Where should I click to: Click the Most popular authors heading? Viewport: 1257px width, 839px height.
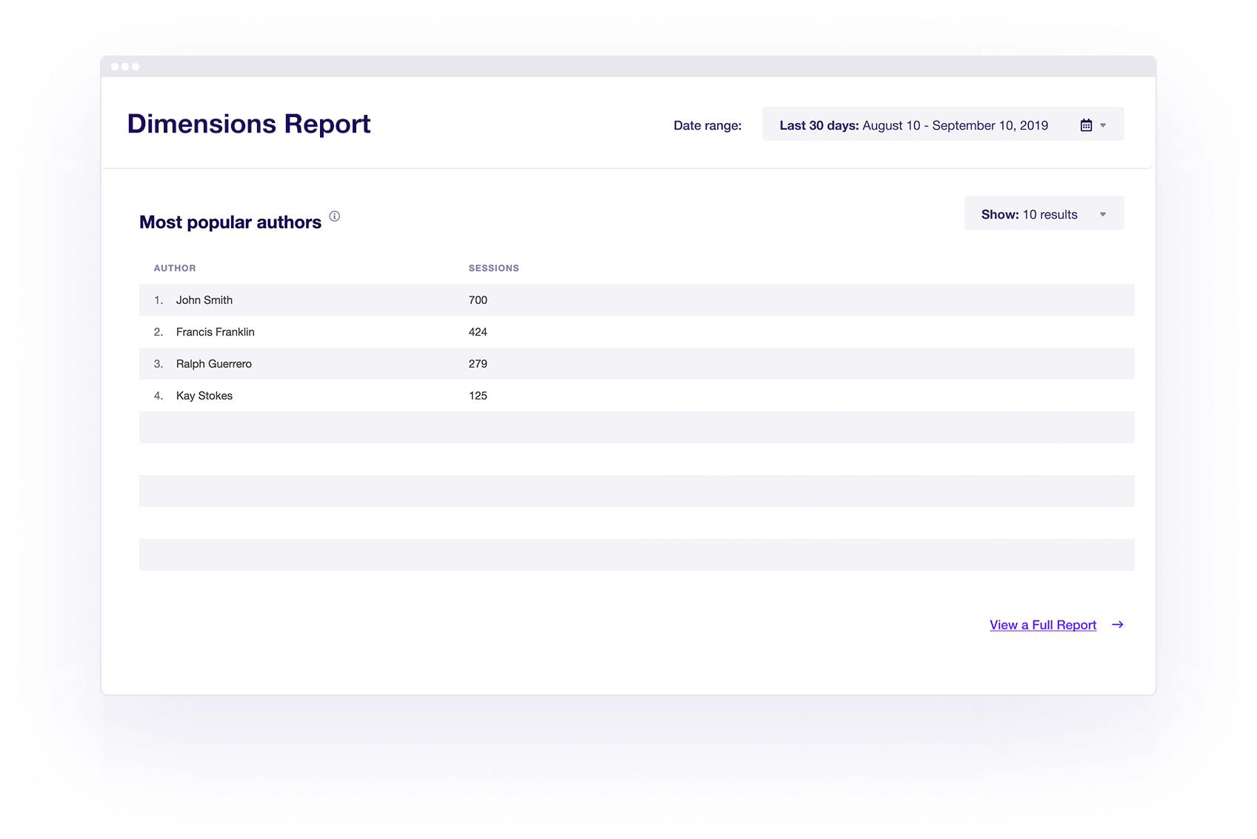point(230,222)
